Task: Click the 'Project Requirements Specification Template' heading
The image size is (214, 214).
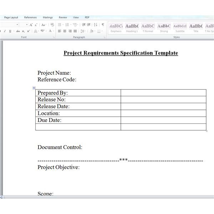Action: tap(121, 53)
